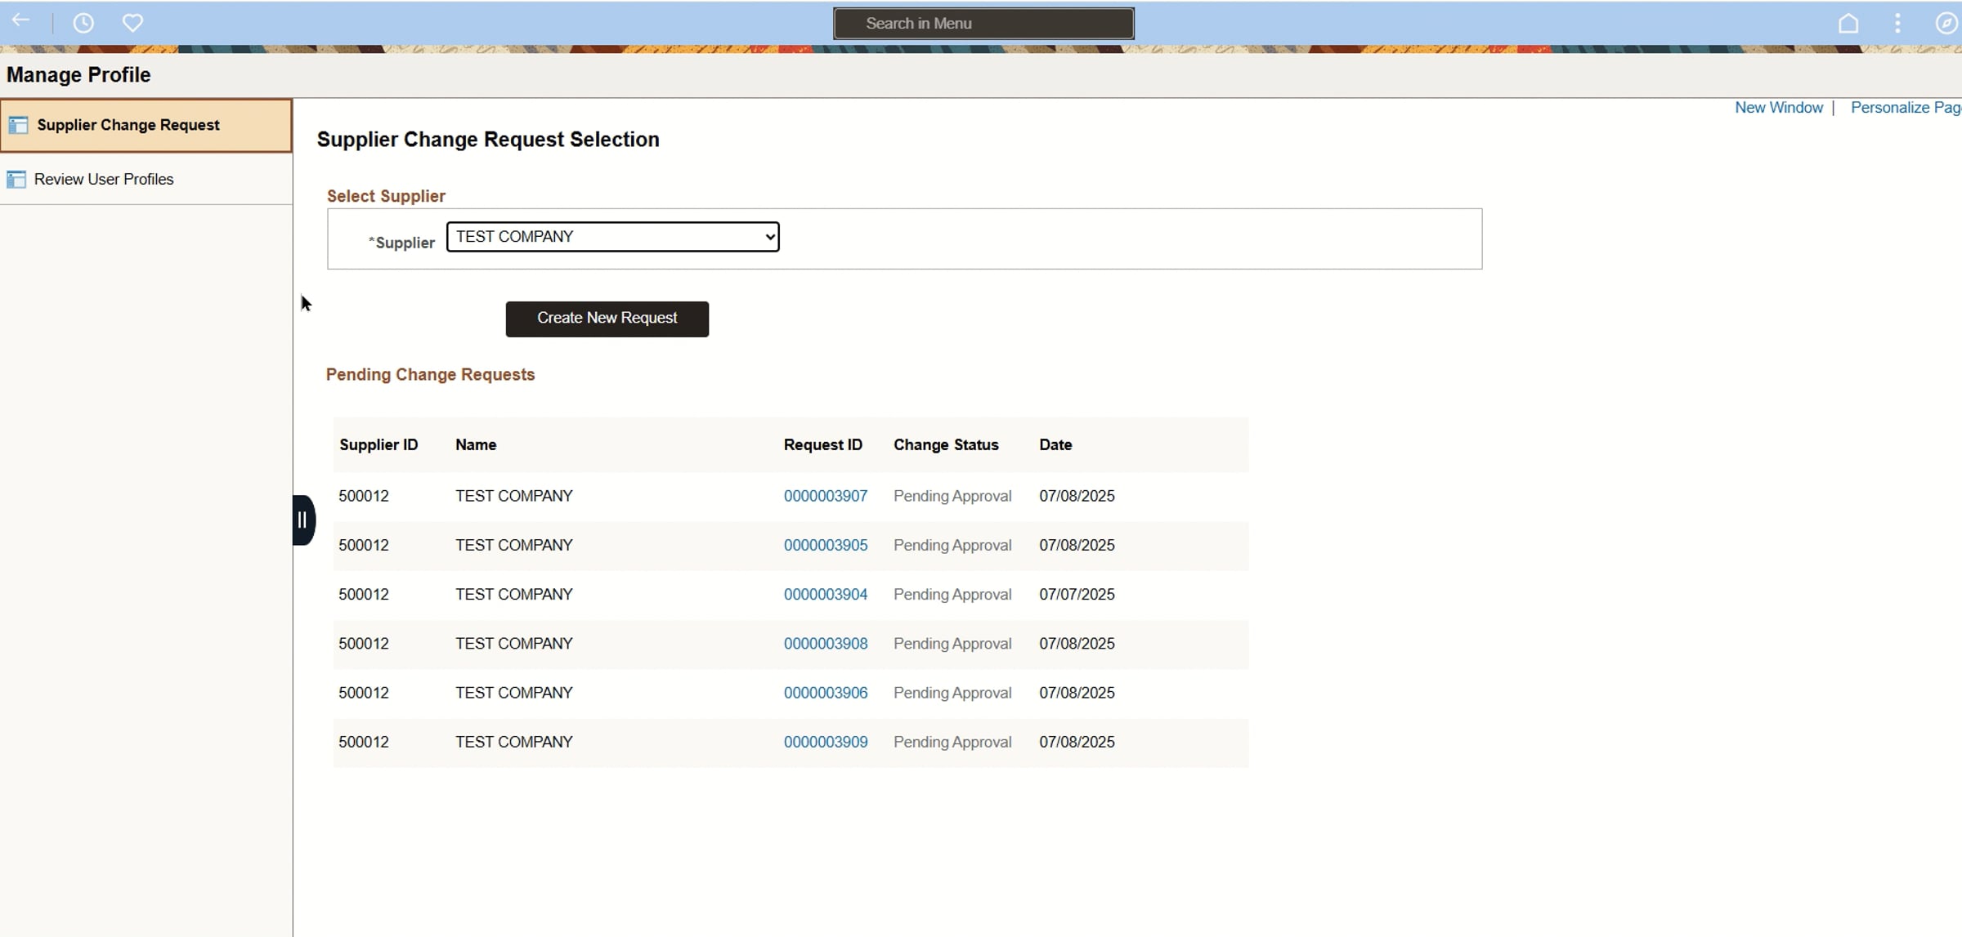
Task: Click the Search in Menu field
Action: (x=983, y=24)
